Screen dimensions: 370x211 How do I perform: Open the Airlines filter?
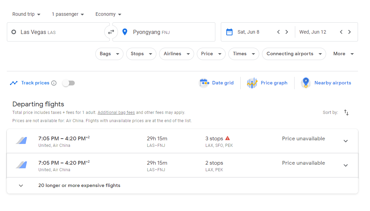[x=177, y=54]
